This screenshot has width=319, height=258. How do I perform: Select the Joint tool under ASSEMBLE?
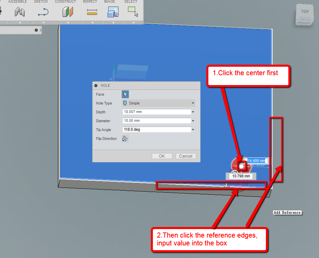tap(19, 12)
